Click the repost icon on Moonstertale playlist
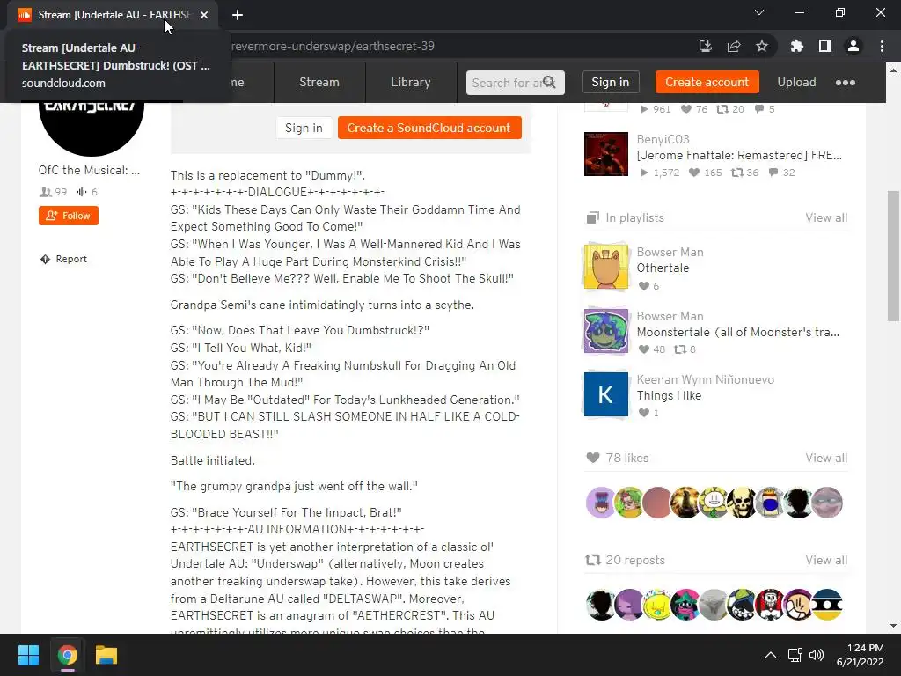901x676 pixels. tap(680, 349)
